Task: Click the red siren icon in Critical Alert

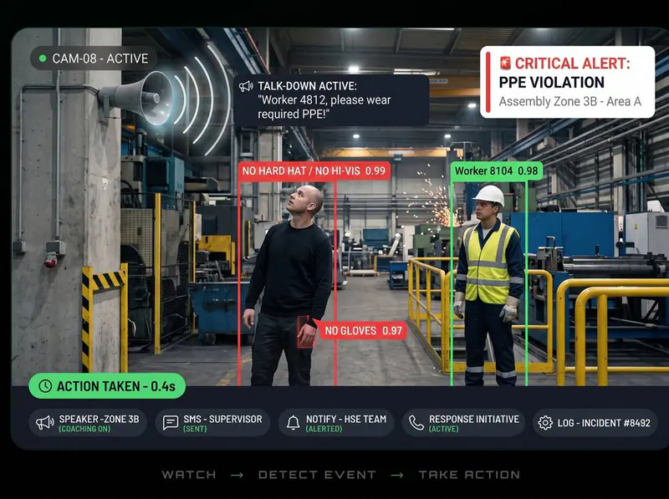Action: coord(505,64)
